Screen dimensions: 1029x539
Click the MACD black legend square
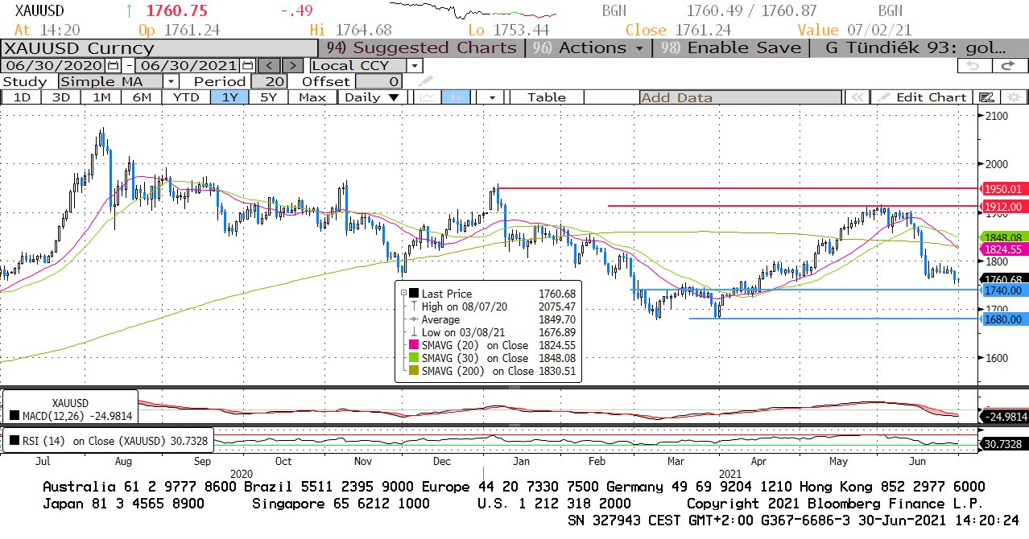[14, 416]
